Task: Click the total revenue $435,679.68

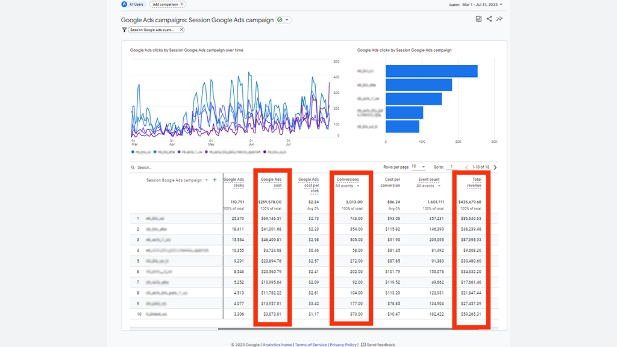Action: point(470,202)
